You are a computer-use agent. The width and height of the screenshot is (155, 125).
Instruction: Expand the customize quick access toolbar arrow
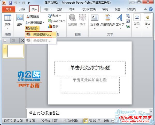[29, 3]
